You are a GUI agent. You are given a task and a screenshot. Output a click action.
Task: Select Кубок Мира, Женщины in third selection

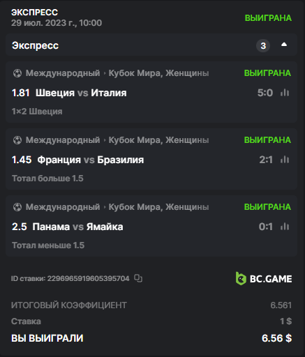158,207
